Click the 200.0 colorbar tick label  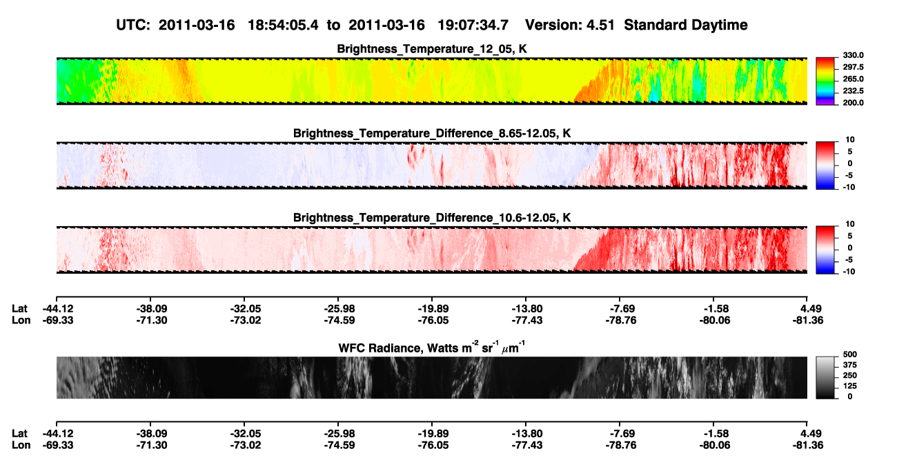(851, 103)
